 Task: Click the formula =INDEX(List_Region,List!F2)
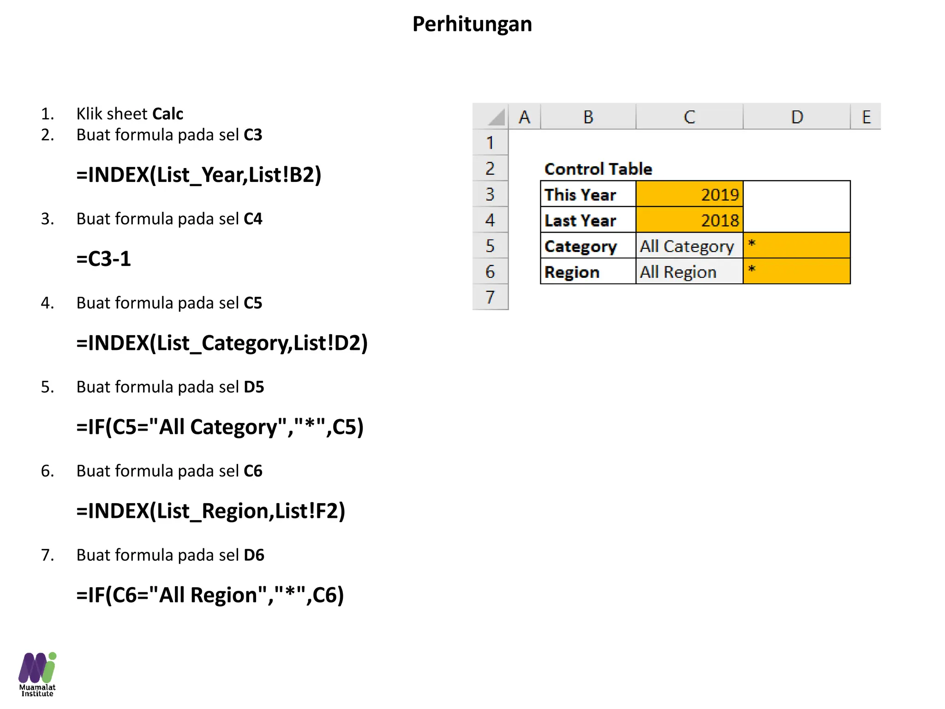point(211,511)
